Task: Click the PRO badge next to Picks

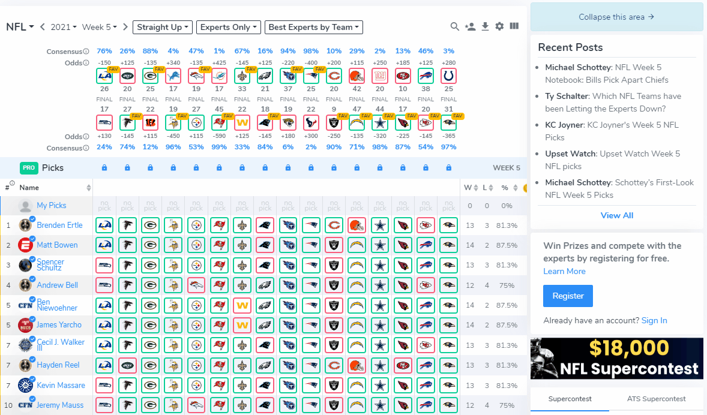Action: click(29, 168)
